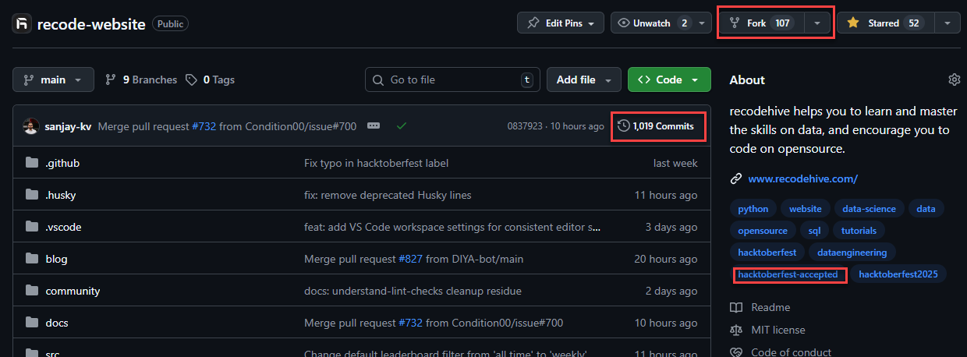Click the book icon next to Readme
Viewport: 967px width, 357px height.
point(736,307)
